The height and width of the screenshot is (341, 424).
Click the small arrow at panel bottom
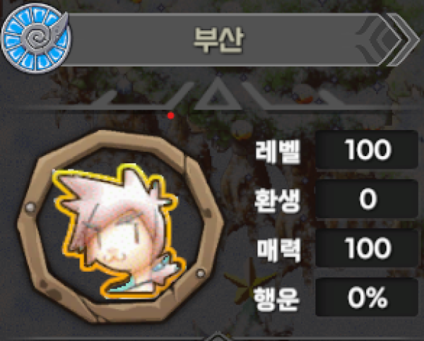tap(218, 337)
